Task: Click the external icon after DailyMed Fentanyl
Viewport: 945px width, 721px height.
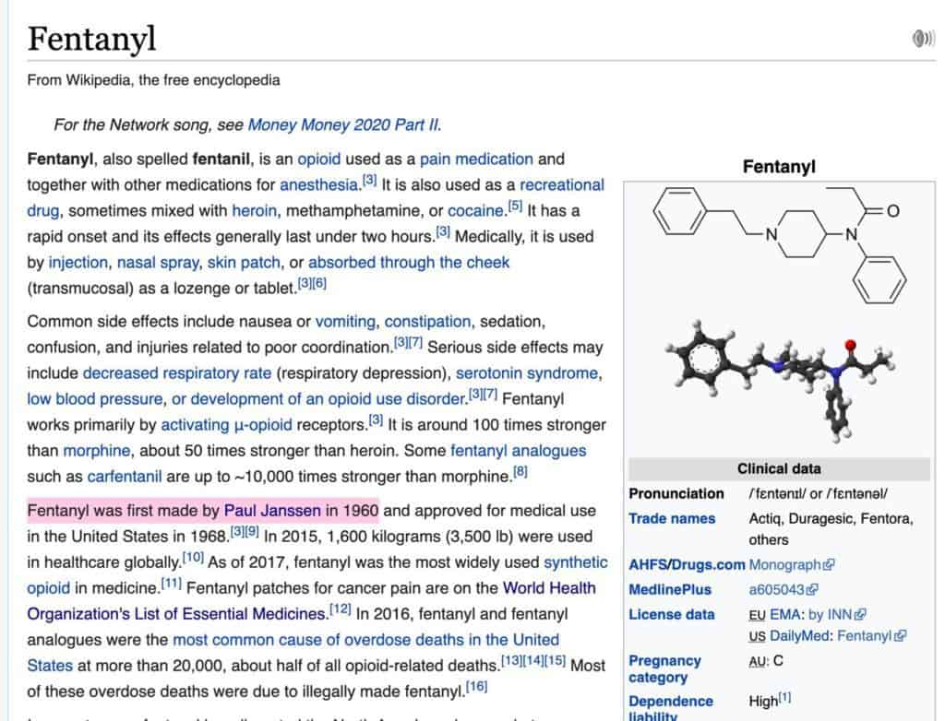Action: pos(901,636)
